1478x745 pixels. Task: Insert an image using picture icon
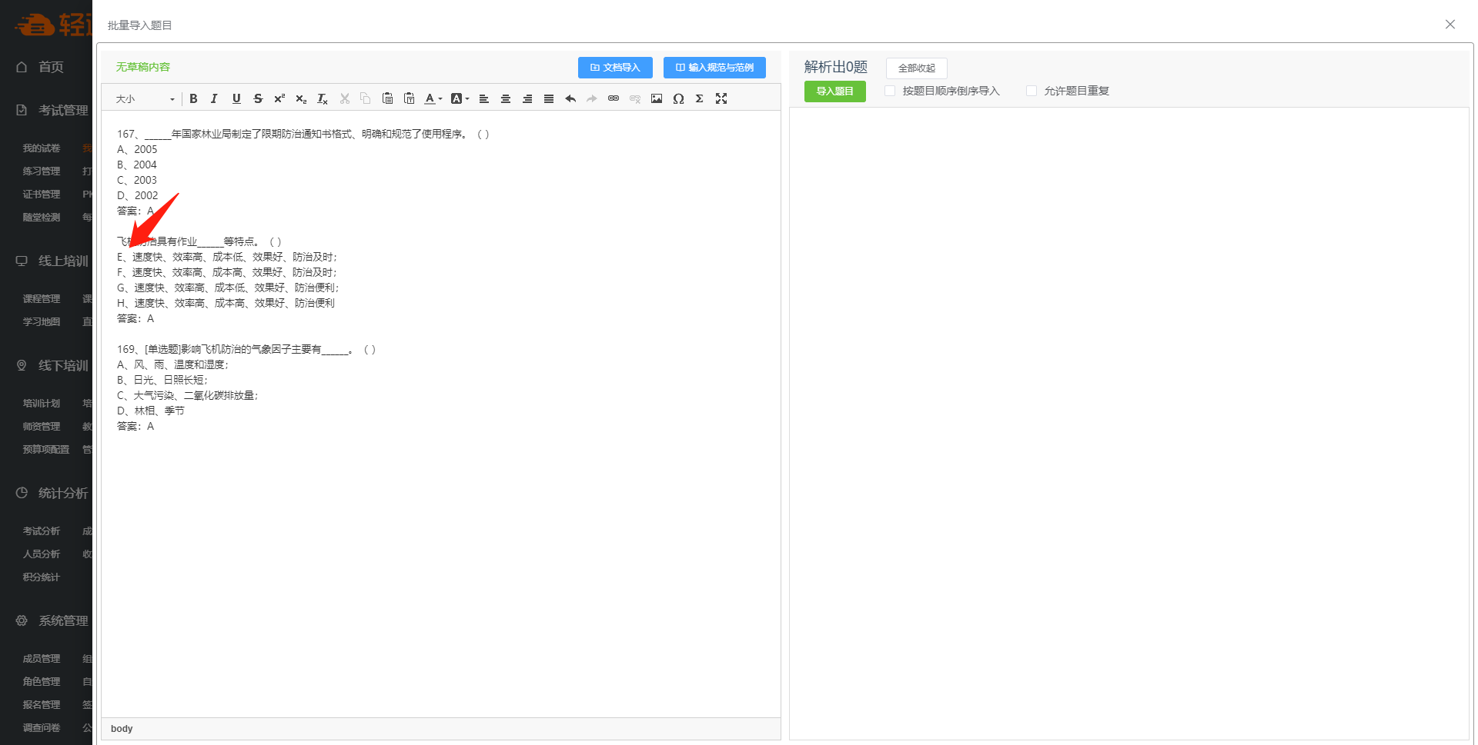[657, 98]
